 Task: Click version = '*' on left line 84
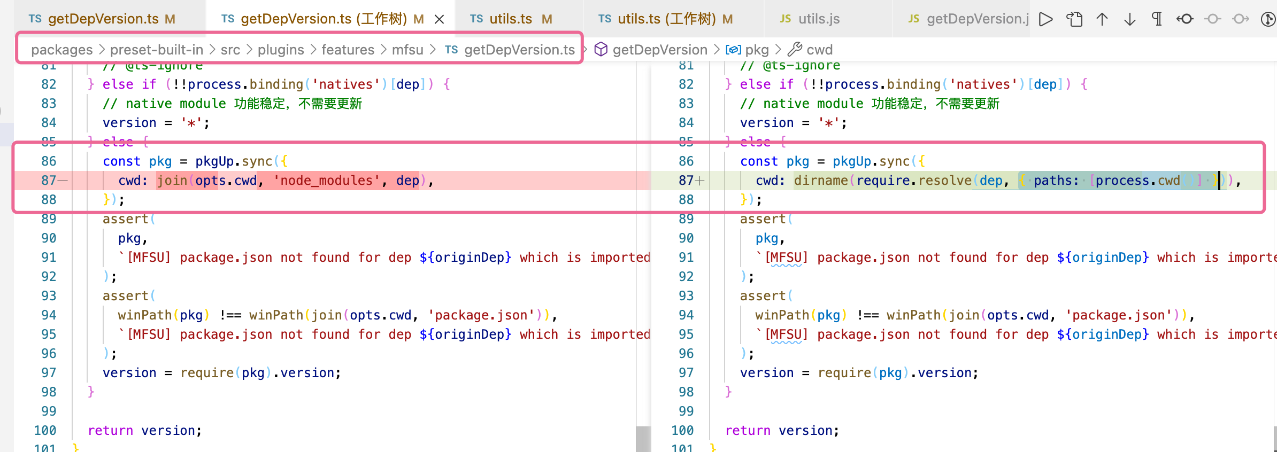tap(152, 123)
